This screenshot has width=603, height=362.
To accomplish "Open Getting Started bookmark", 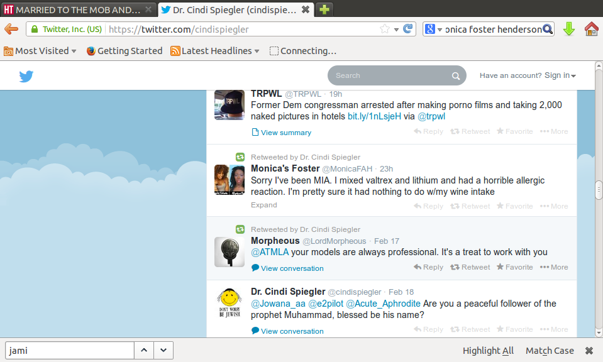I will 124,51.
